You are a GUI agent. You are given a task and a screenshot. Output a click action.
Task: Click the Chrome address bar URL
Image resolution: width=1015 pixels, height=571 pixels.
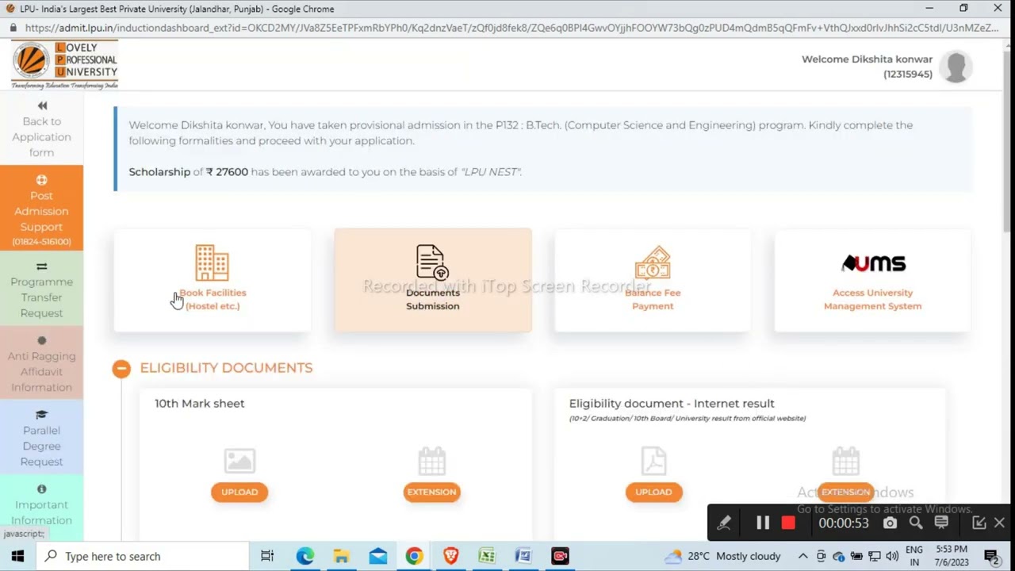coord(511,28)
